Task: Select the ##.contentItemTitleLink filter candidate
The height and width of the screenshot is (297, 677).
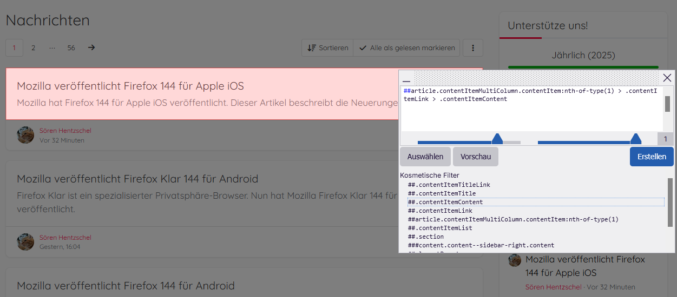Action: pos(449,185)
